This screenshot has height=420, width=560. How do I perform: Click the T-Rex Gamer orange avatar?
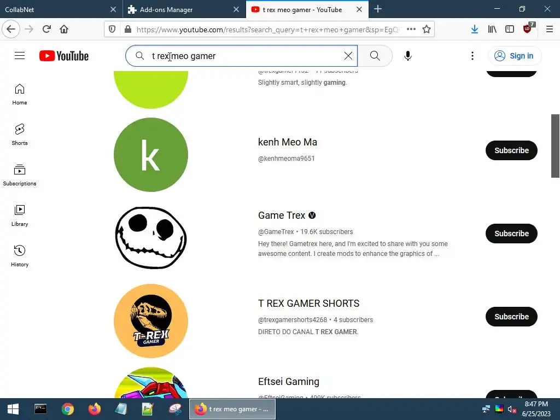pos(151,320)
